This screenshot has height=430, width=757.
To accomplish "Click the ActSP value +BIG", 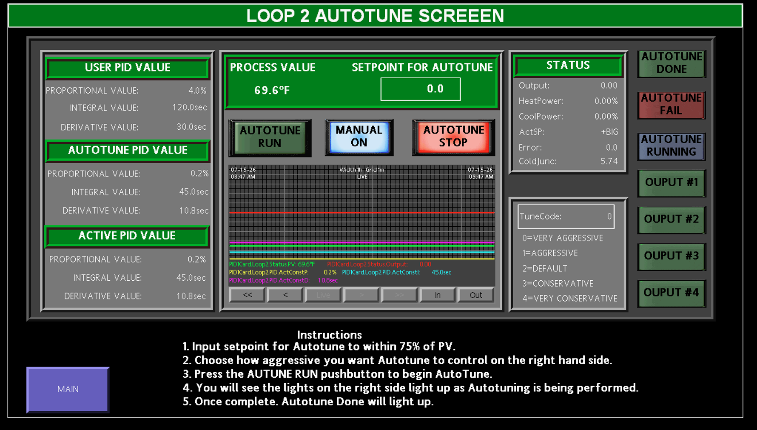I will [x=609, y=132].
